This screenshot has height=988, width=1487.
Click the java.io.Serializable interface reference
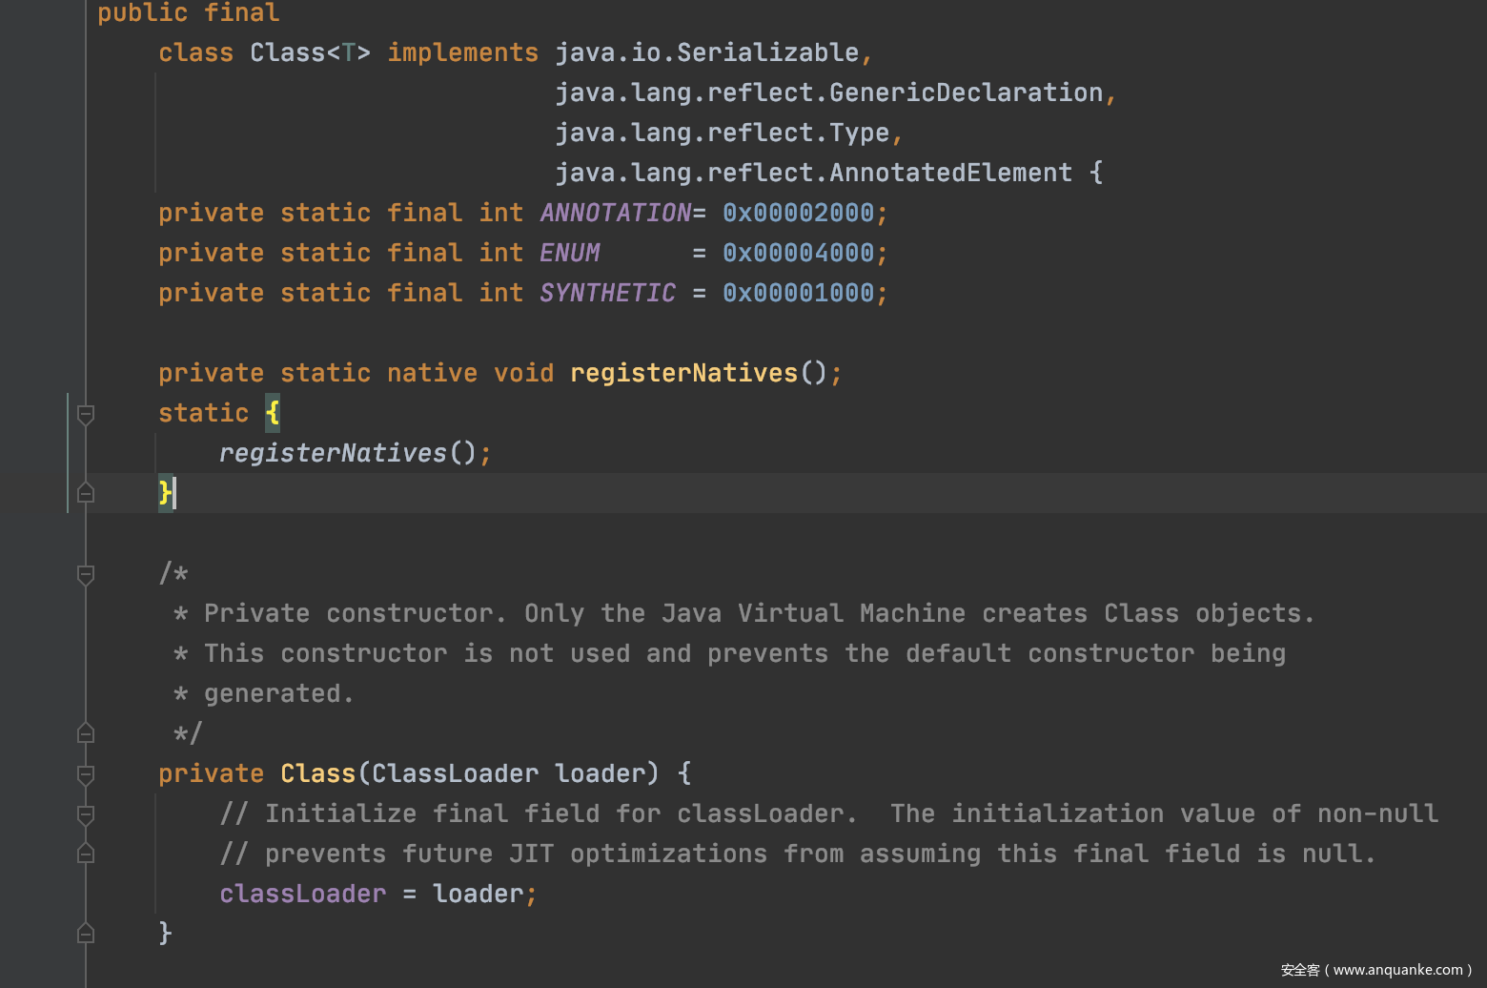(707, 52)
